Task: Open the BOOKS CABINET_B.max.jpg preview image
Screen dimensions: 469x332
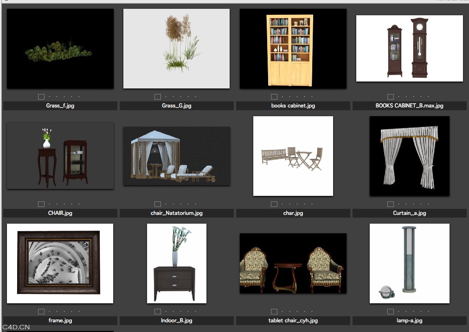Action: (410, 48)
